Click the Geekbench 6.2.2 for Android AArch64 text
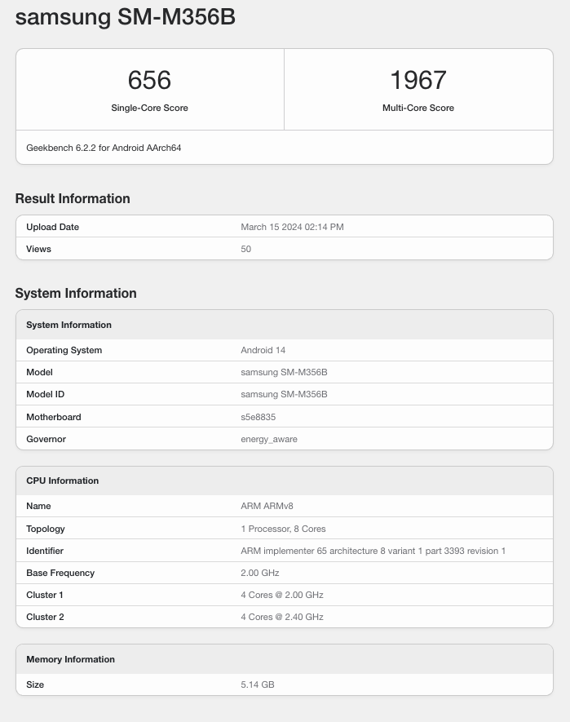Viewport: 570px width, 722px height. (x=104, y=148)
